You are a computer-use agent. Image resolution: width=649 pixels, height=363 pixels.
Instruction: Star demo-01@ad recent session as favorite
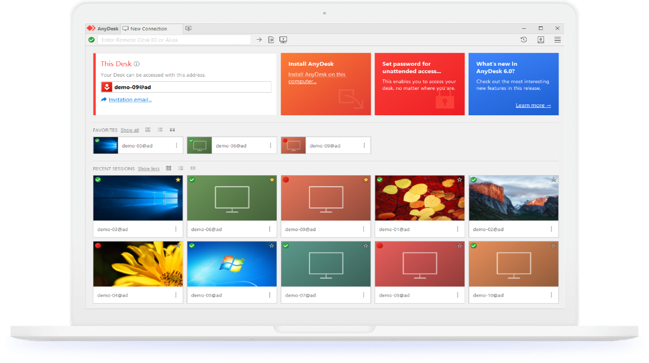click(x=459, y=180)
